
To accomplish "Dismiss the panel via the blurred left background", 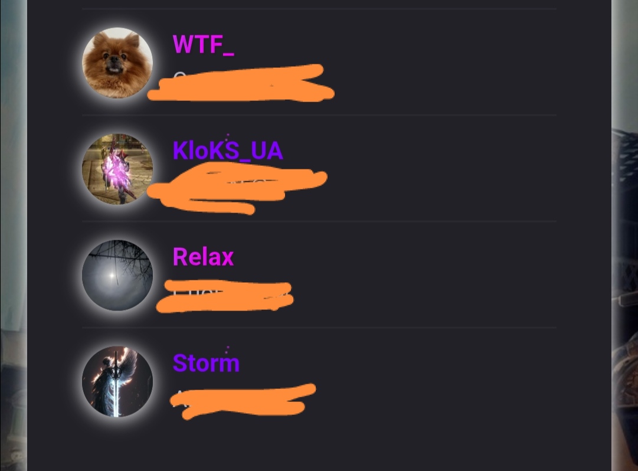I will pos(14,235).
